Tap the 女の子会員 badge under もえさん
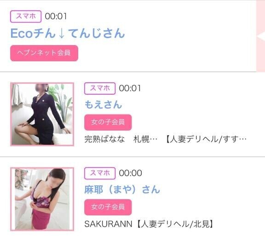 (108, 122)
